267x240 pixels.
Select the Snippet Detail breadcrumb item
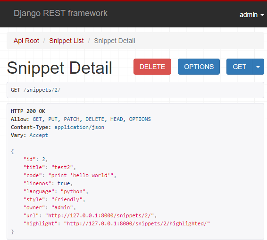115,41
